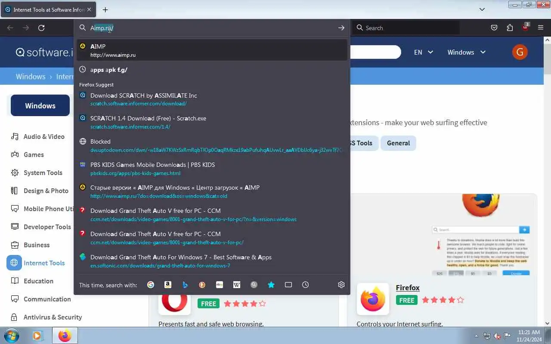List all tabs dropdown arrow

[482, 9]
